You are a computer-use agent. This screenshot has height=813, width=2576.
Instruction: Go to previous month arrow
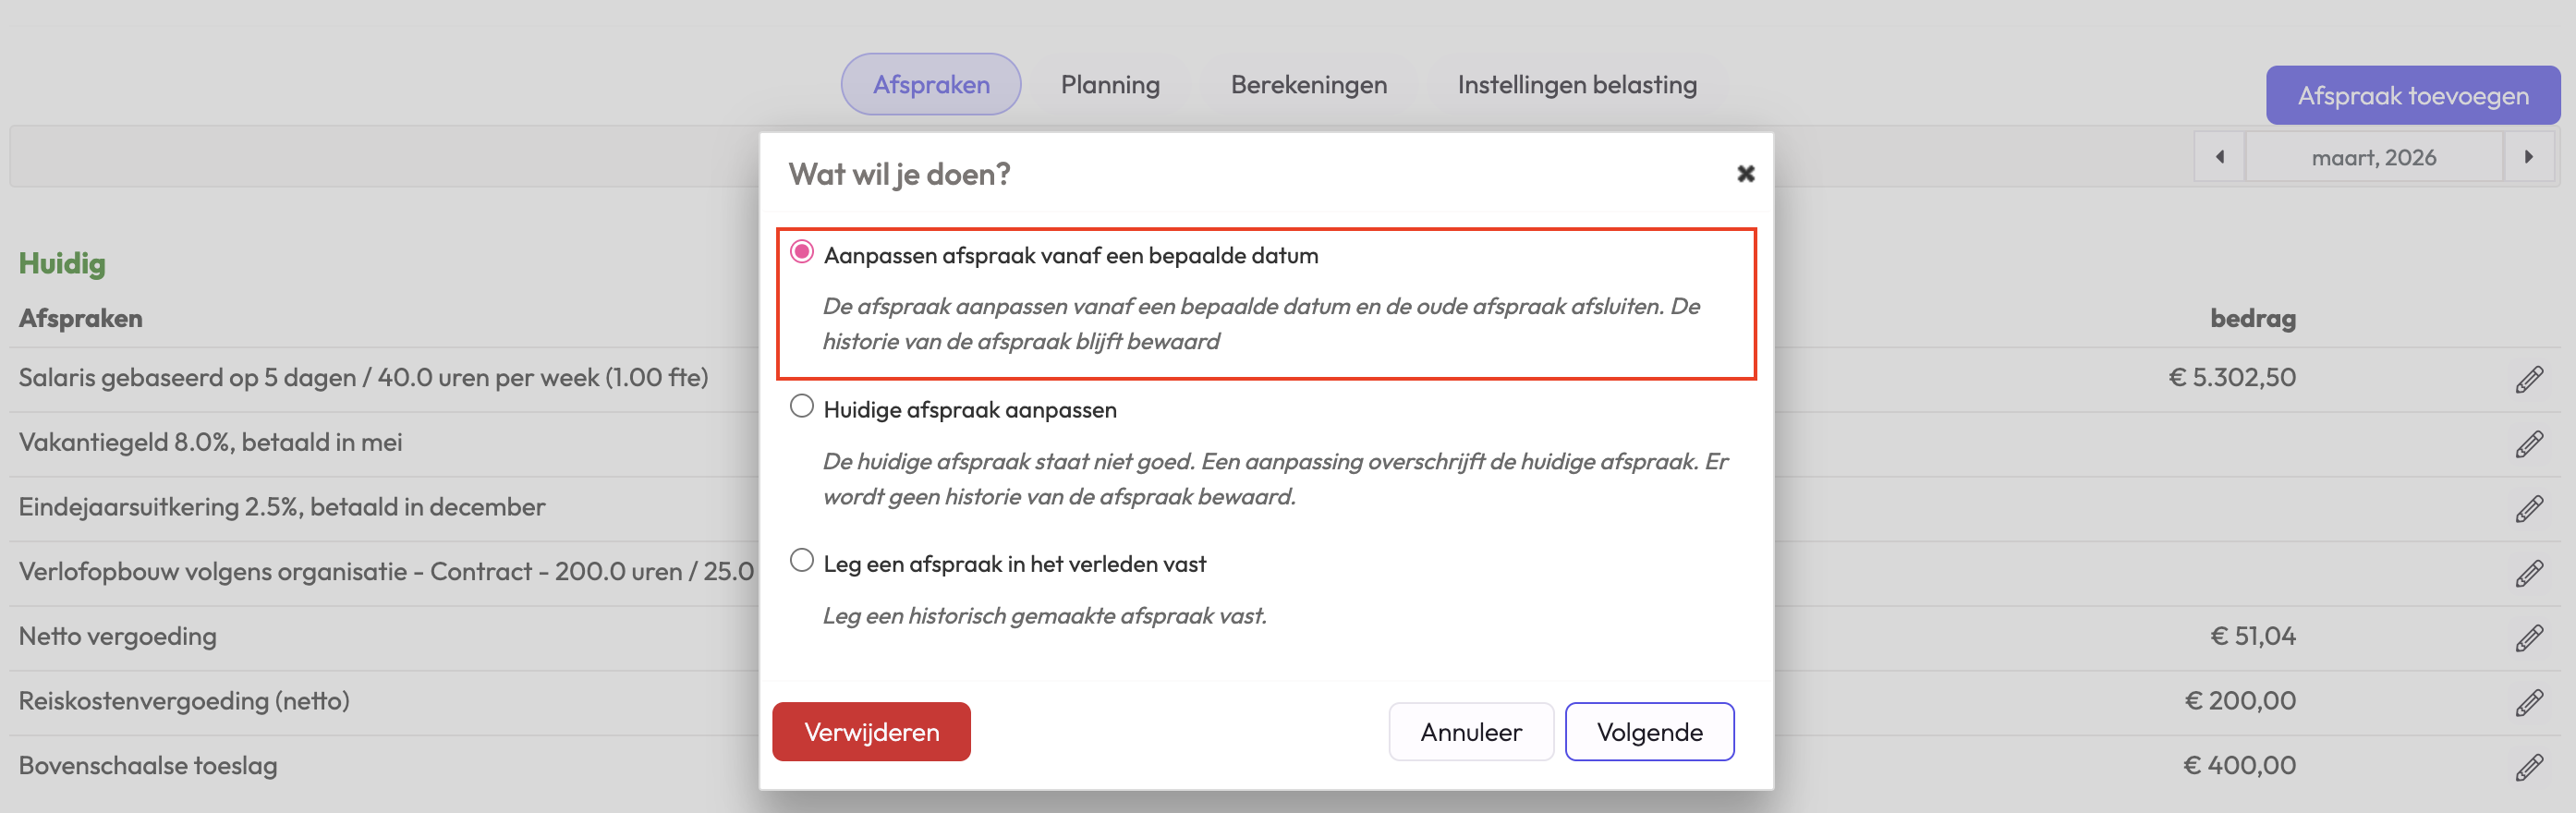tap(2219, 157)
